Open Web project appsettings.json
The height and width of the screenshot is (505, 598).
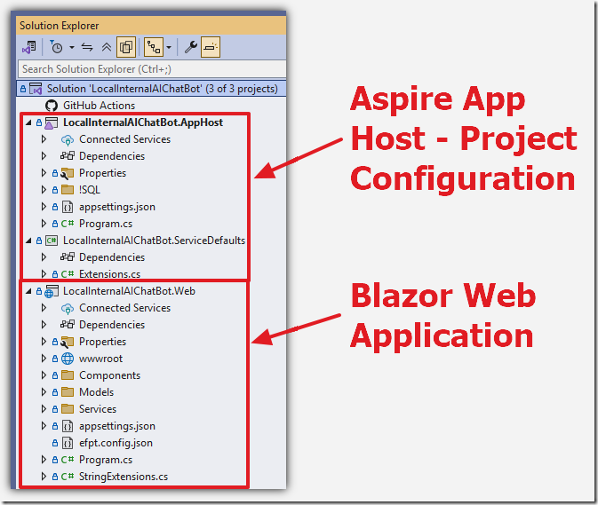click(117, 426)
